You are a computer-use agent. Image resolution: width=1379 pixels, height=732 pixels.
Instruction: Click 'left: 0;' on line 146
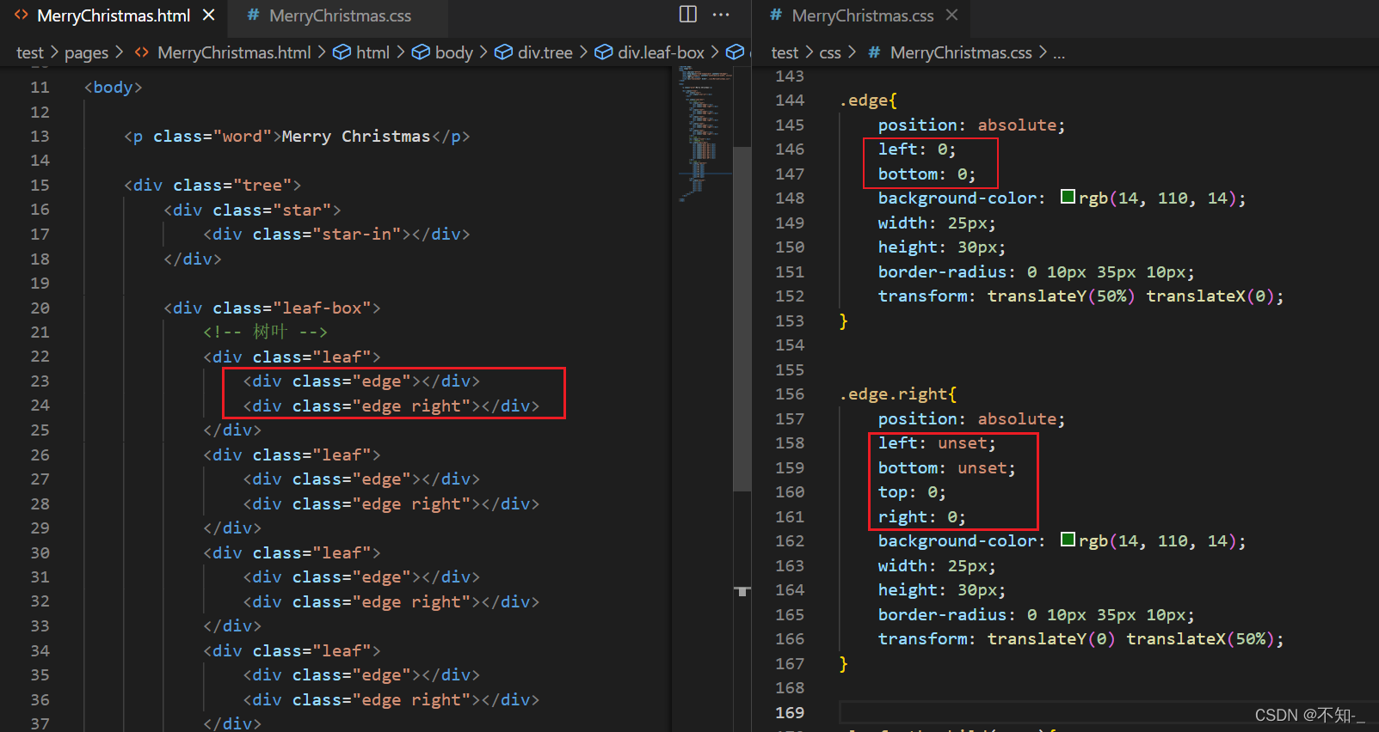tap(917, 149)
